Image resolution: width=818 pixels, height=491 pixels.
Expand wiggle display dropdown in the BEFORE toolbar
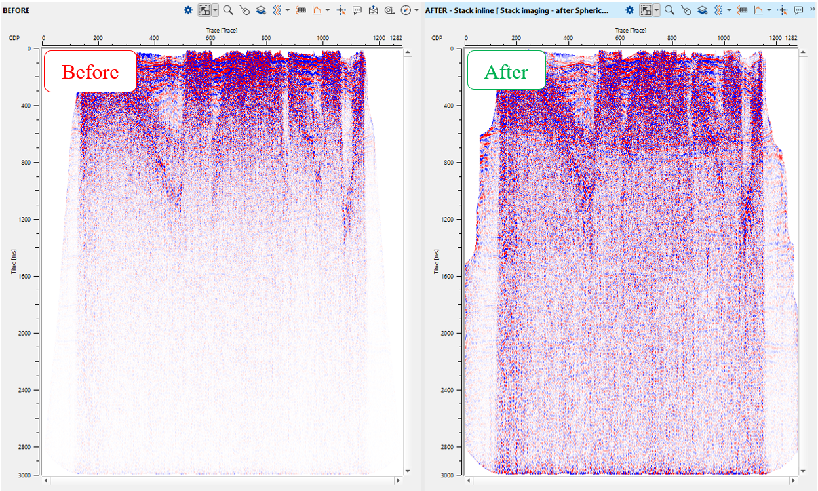[288, 10]
